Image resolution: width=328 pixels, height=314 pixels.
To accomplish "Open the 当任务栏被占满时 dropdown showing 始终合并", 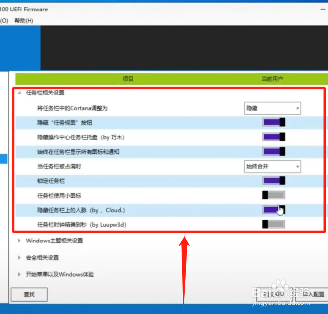I will coord(273,166).
